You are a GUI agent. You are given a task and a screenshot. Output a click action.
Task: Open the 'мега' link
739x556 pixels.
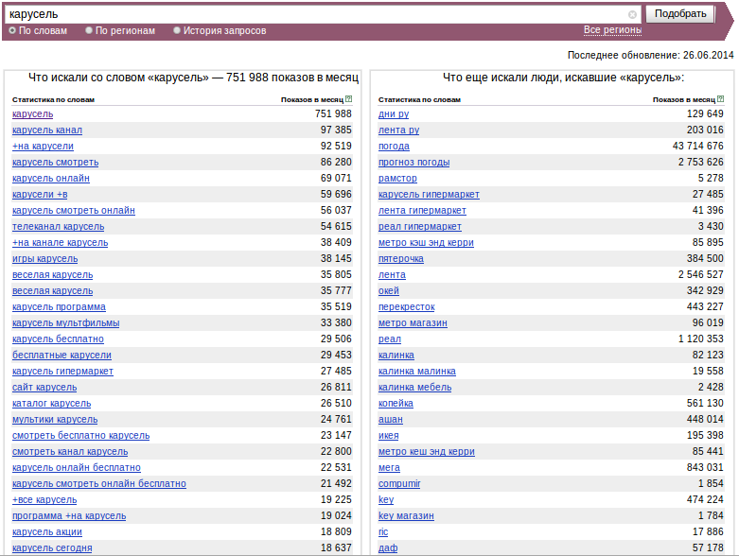click(389, 467)
